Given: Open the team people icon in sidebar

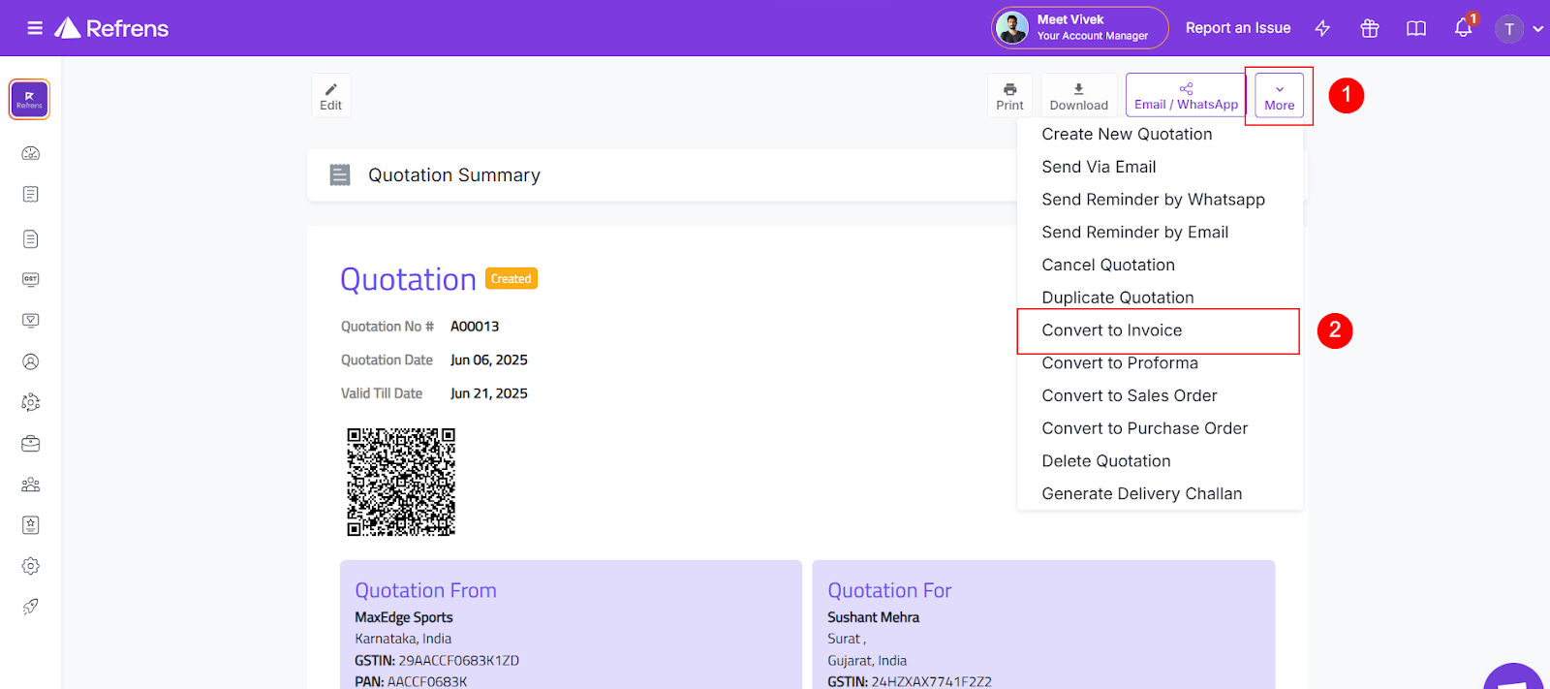Looking at the screenshot, I should [31, 485].
